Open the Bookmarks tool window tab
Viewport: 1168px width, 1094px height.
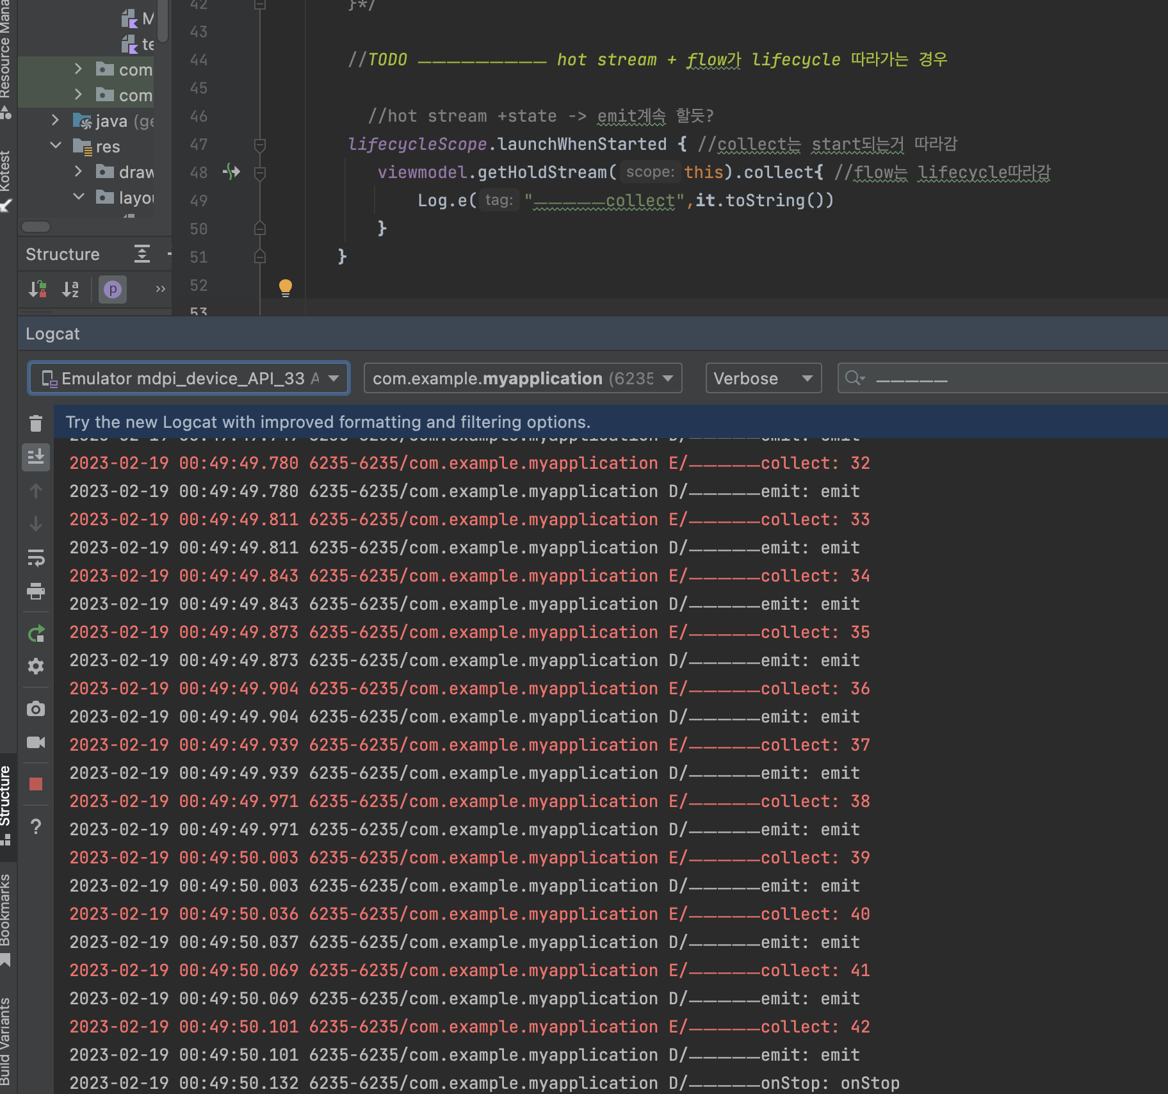[x=6, y=920]
